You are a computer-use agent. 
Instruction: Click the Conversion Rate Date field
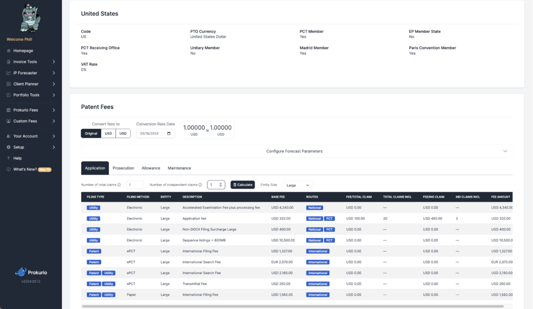click(155, 133)
